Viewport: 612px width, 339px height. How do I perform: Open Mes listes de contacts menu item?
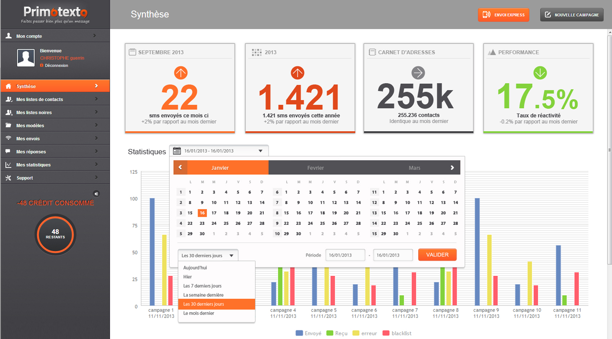(x=55, y=99)
